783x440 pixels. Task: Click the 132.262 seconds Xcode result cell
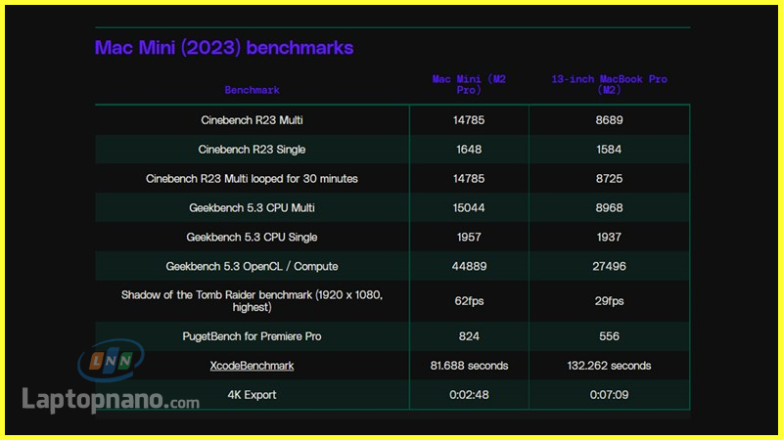pyautogui.click(x=609, y=366)
